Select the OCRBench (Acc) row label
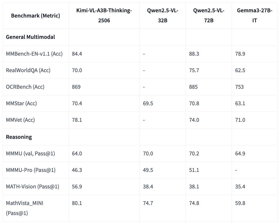 25,87
